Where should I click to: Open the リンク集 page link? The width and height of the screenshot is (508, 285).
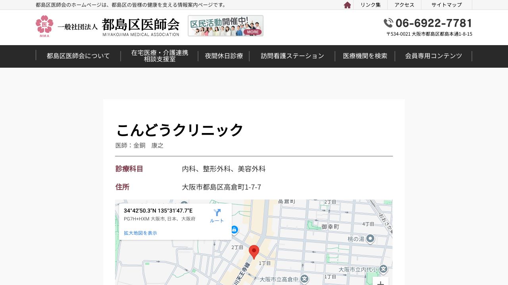click(x=370, y=5)
